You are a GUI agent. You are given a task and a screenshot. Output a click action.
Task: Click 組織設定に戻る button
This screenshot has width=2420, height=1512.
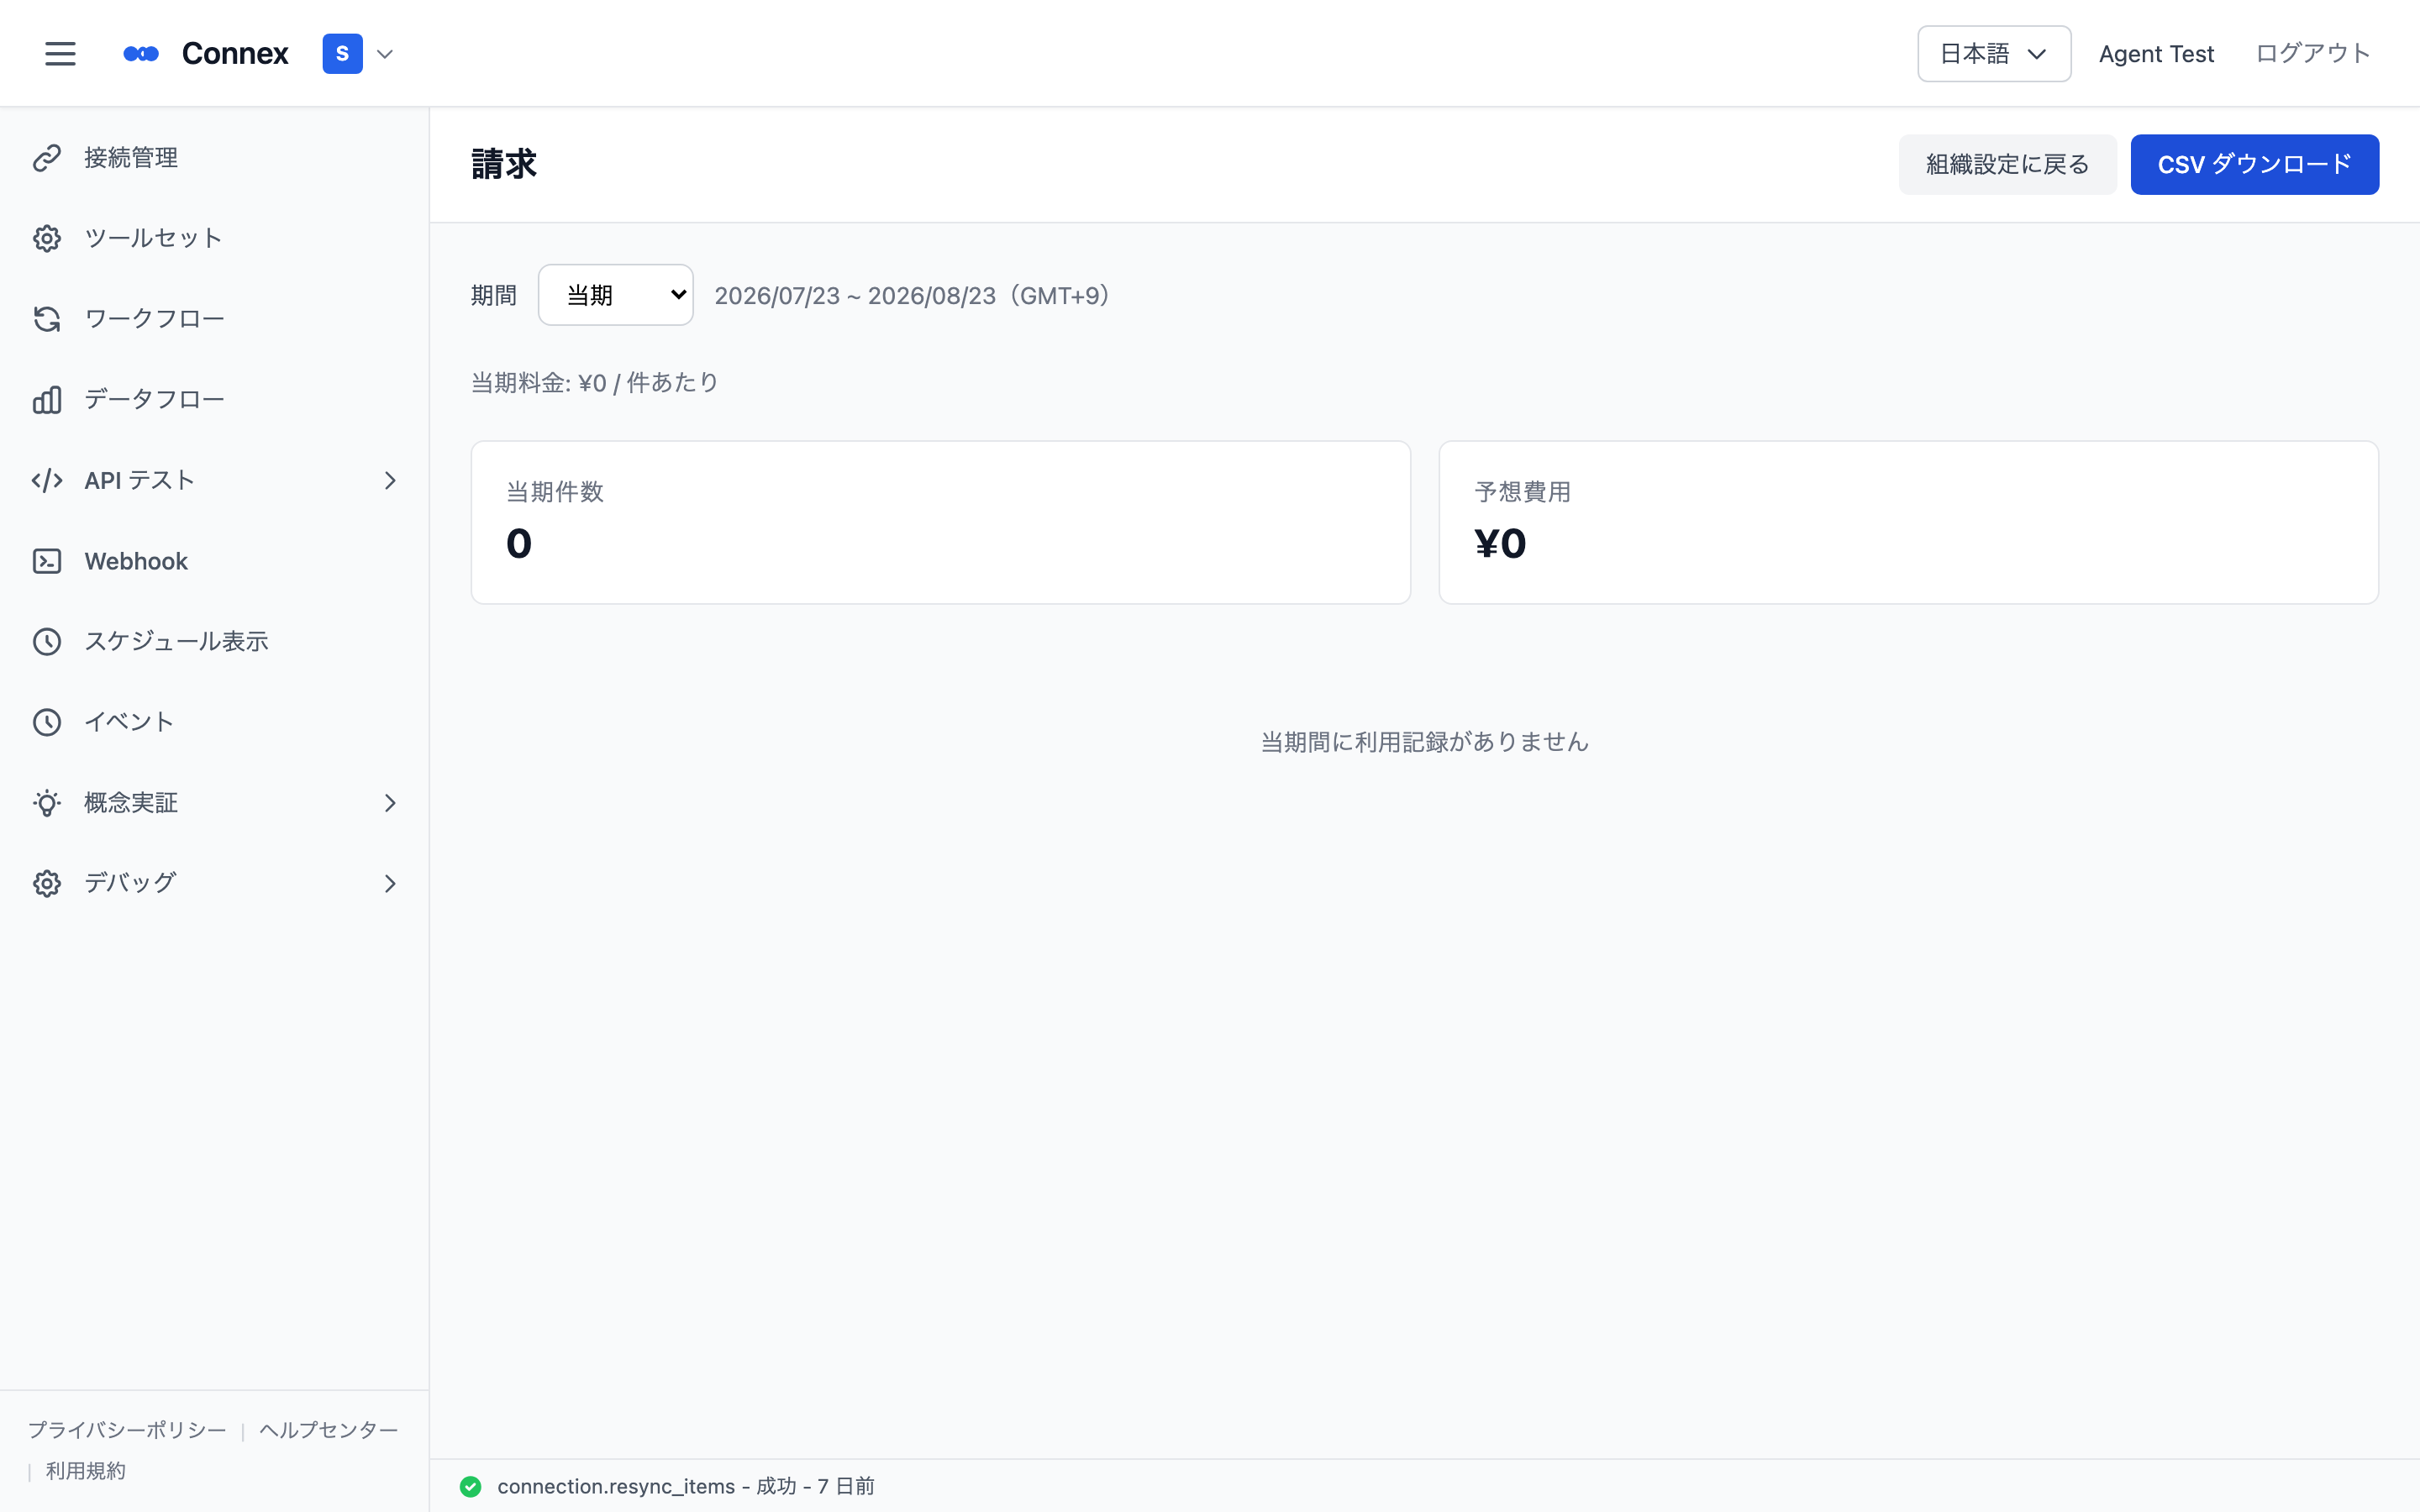[x=2007, y=164]
